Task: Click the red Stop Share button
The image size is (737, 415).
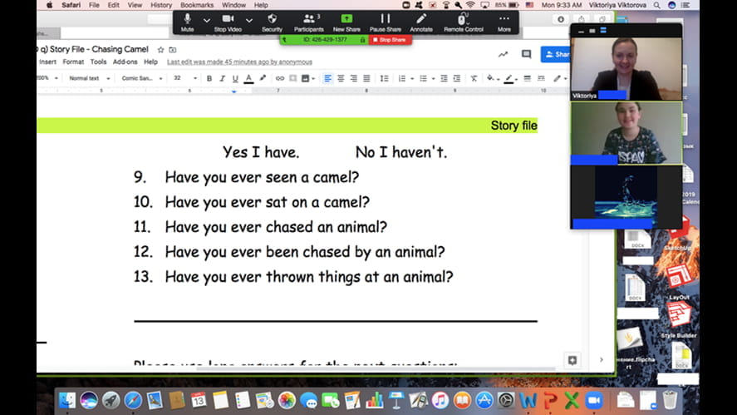Action: [x=391, y=40]
